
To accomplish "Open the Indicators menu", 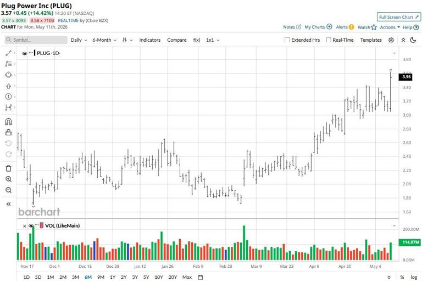I will click(x=150, y=40).
